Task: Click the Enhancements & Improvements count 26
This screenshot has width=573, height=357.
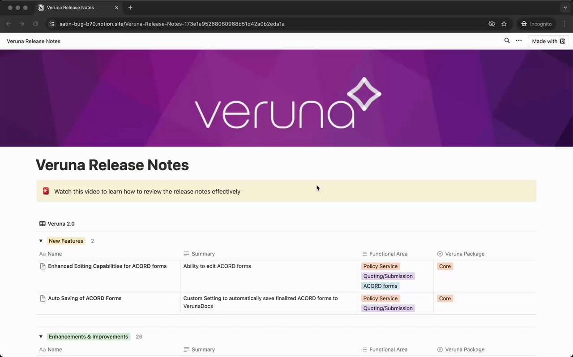Action: [139, 336]
